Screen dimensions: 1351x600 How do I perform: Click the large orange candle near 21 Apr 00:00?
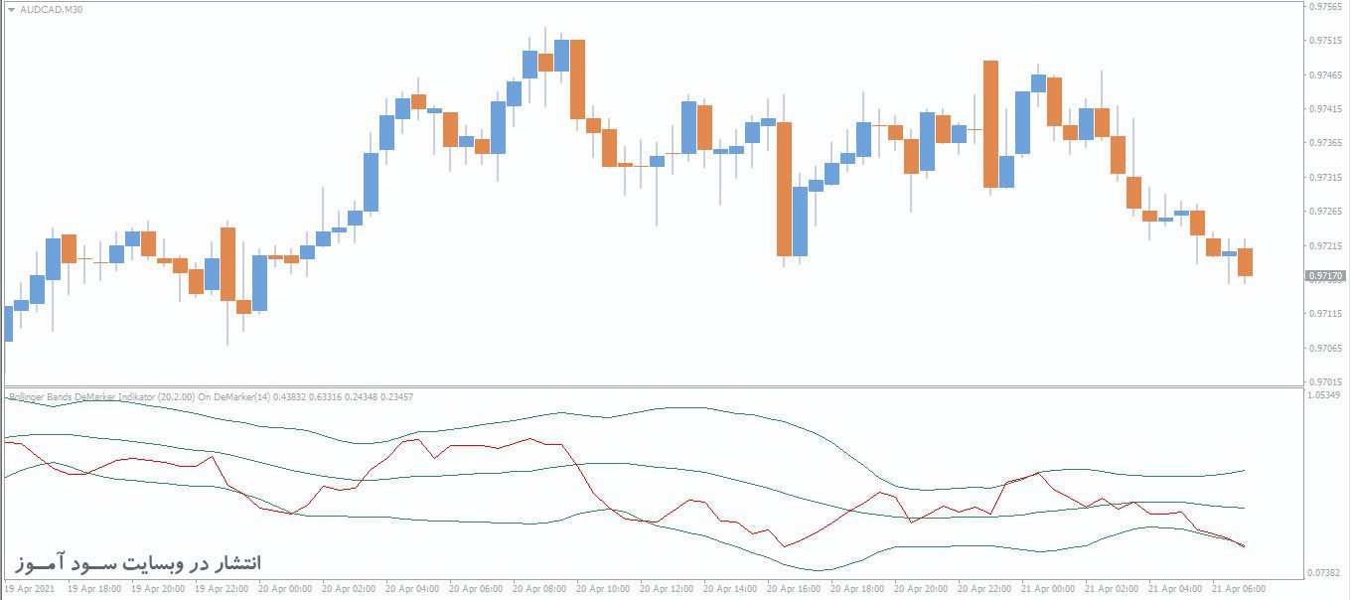(988, 124)
